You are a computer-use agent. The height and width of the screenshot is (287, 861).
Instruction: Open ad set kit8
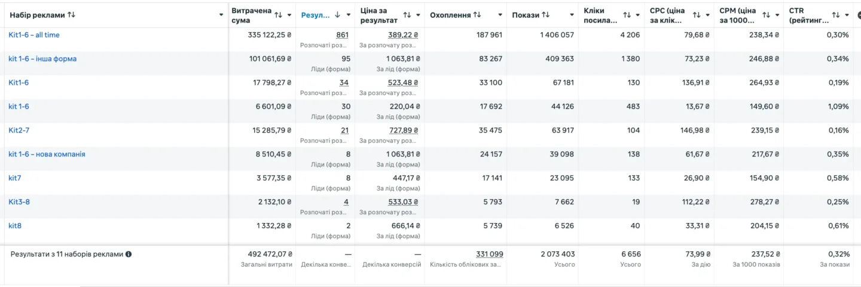click(15, 226)
